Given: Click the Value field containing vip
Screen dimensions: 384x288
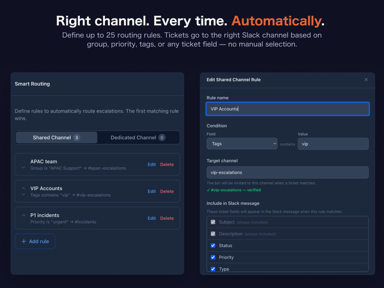Looking at the screenshot, I should pyautogui.click(x=333, y=144).
